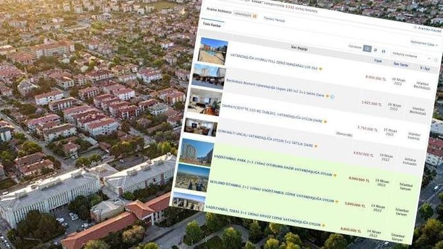Remove the 'vatandaşlık' search keyword tag

click(x=254, y=16)
